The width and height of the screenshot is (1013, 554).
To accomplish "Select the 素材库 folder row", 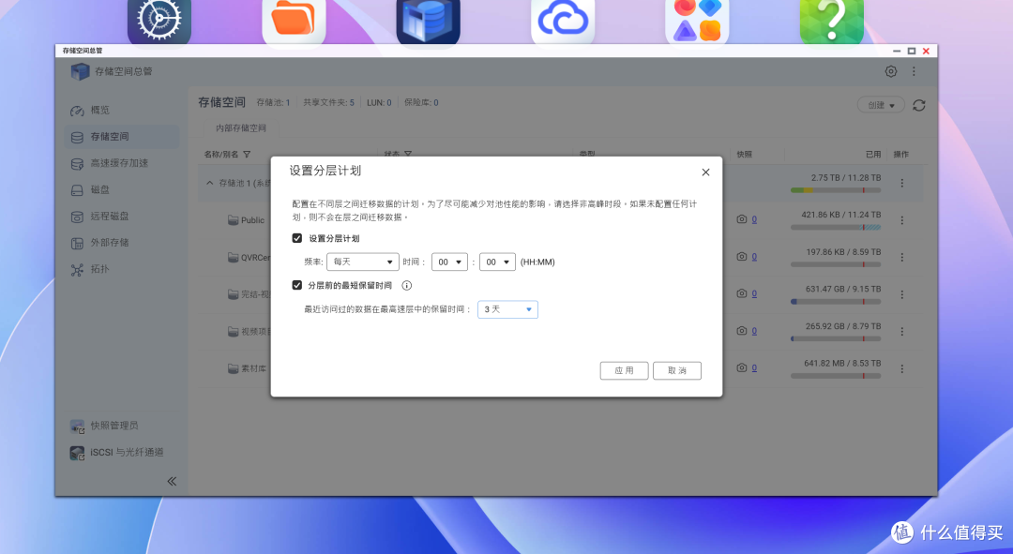I will pyautogui.click(x=560, y=368).
